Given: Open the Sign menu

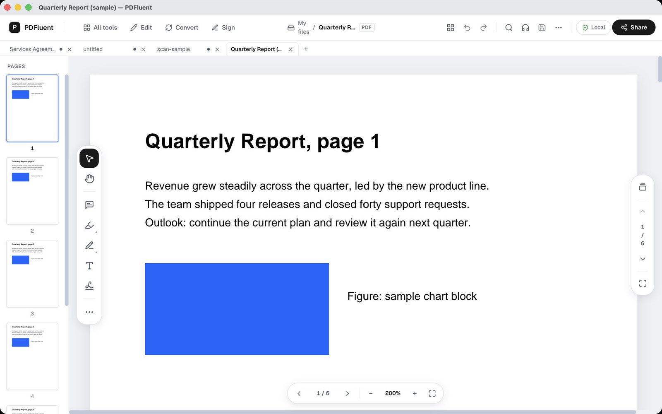Looking at the screenshot, I should click(223, 27).
